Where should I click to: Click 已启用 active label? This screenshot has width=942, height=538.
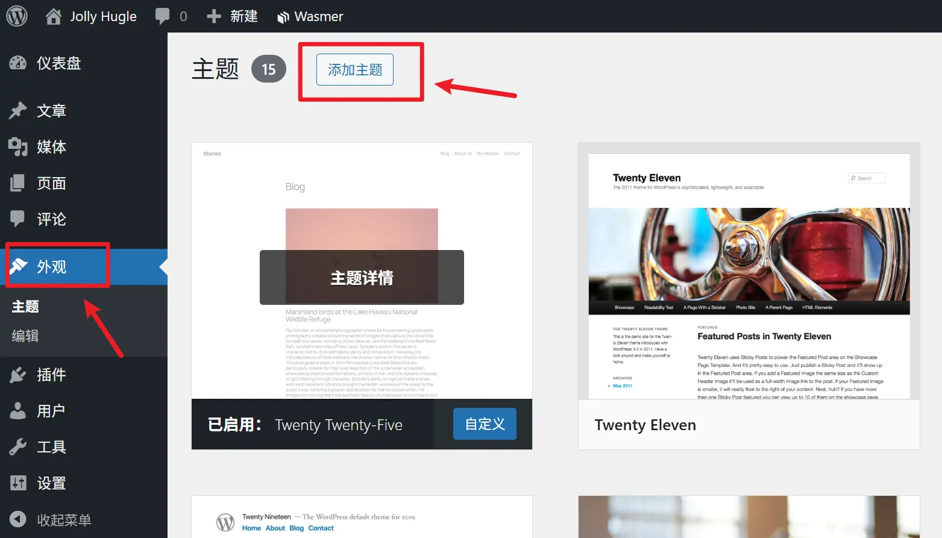coord(234,425)
